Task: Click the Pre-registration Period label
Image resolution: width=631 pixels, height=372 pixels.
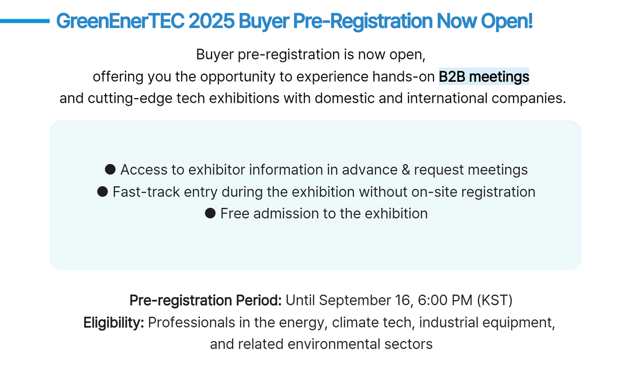Action: click(x=205, y=300)
